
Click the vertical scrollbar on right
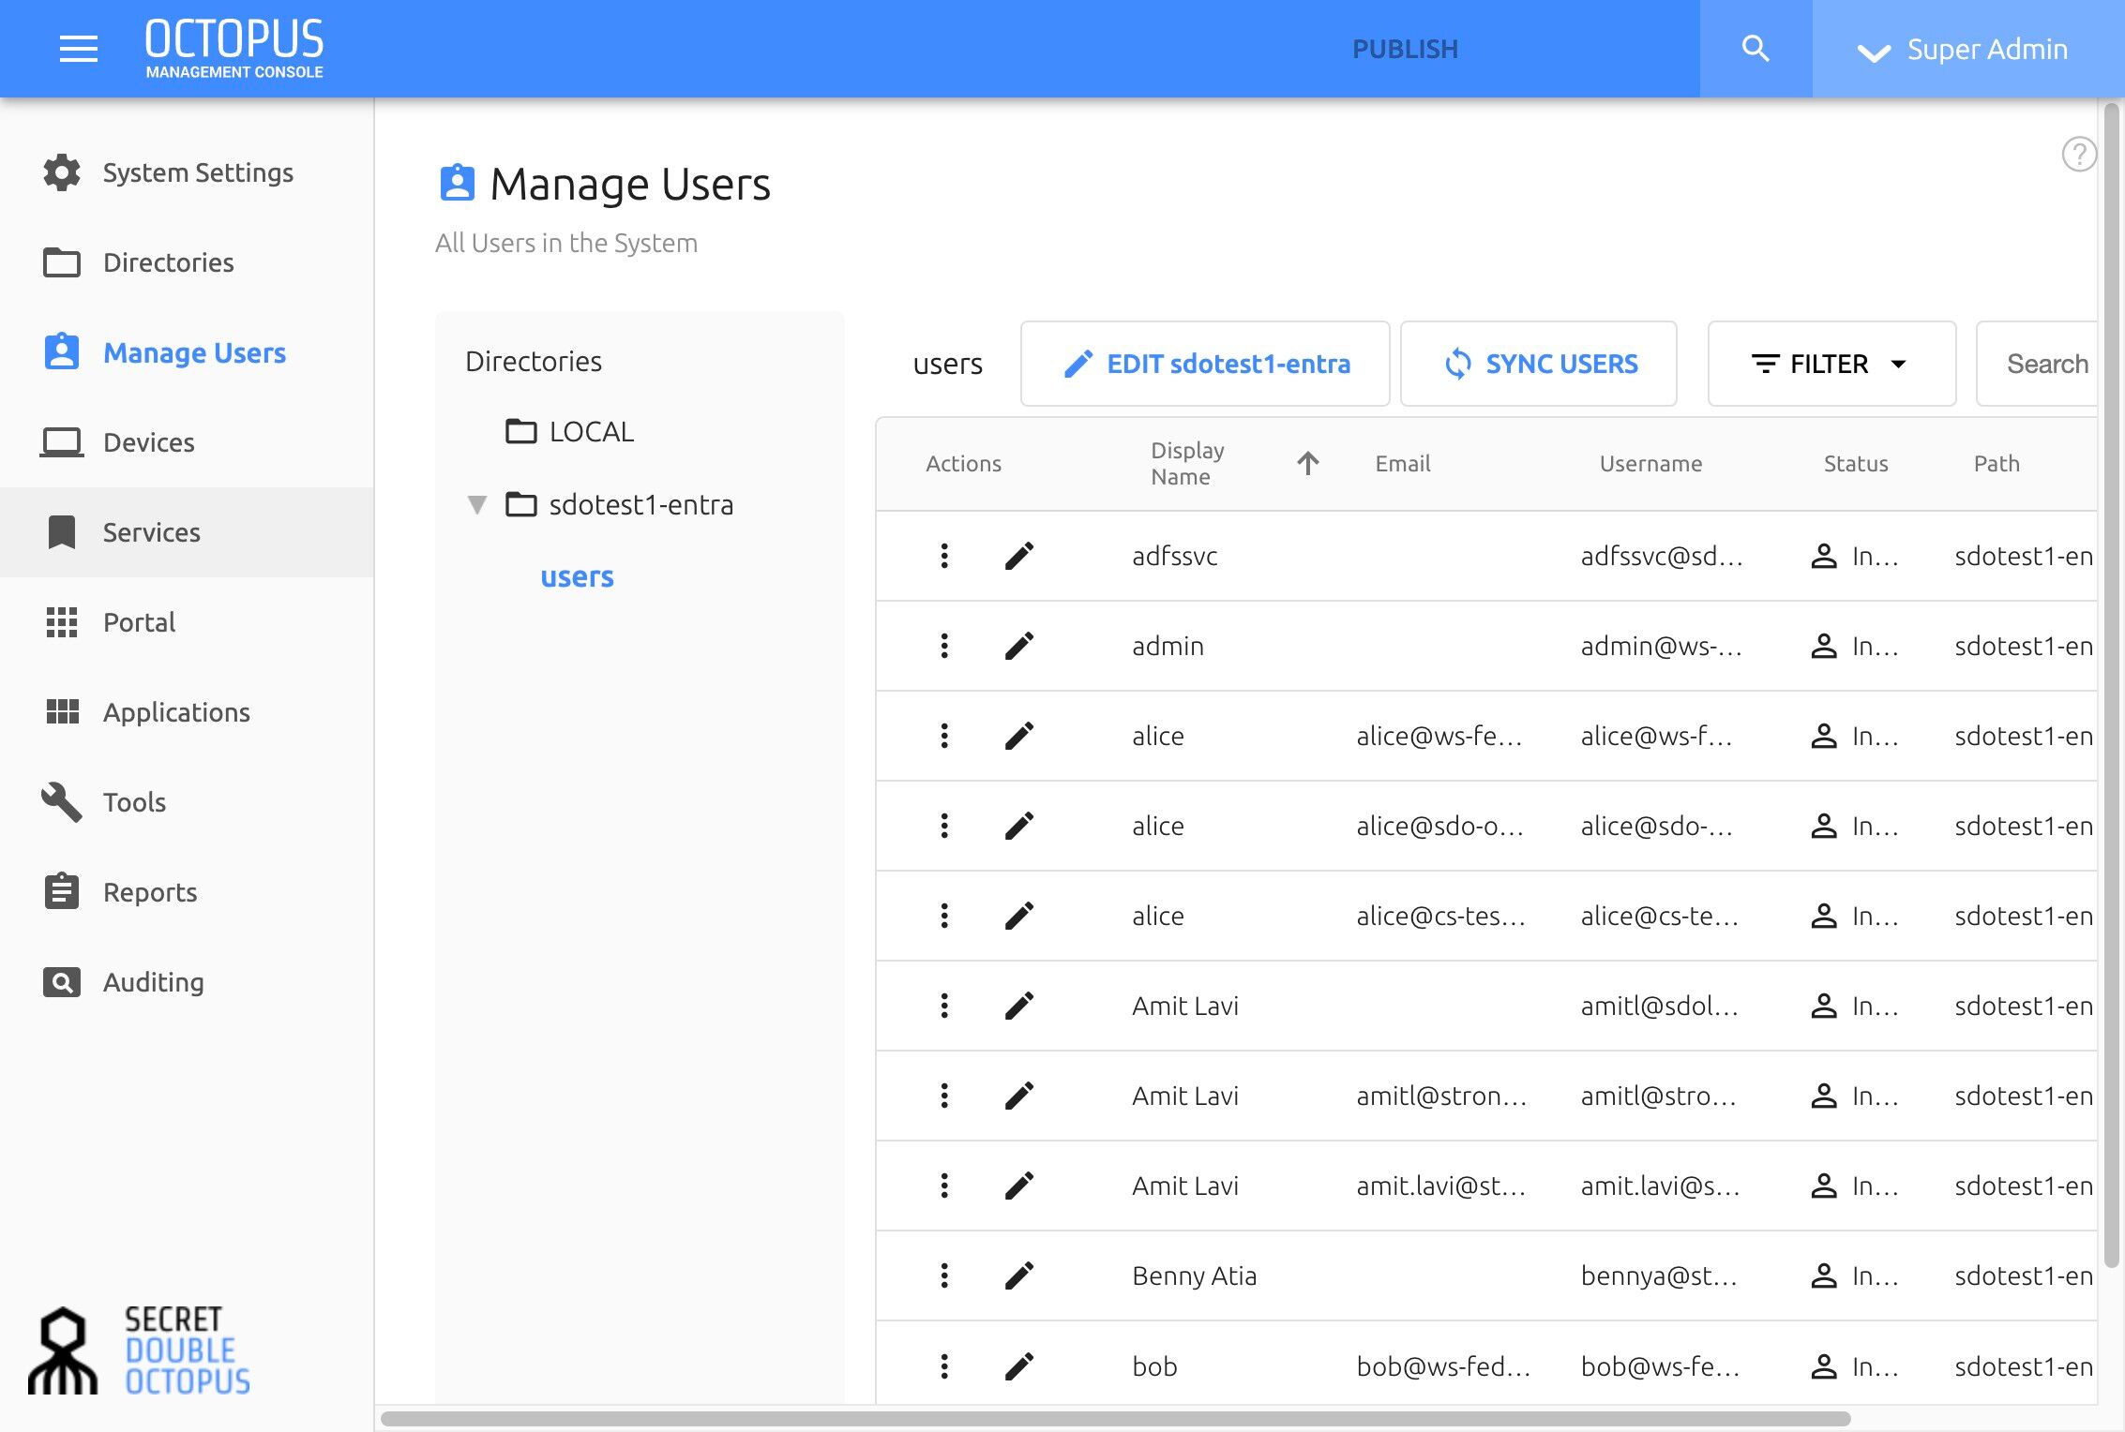[2111, 684]
